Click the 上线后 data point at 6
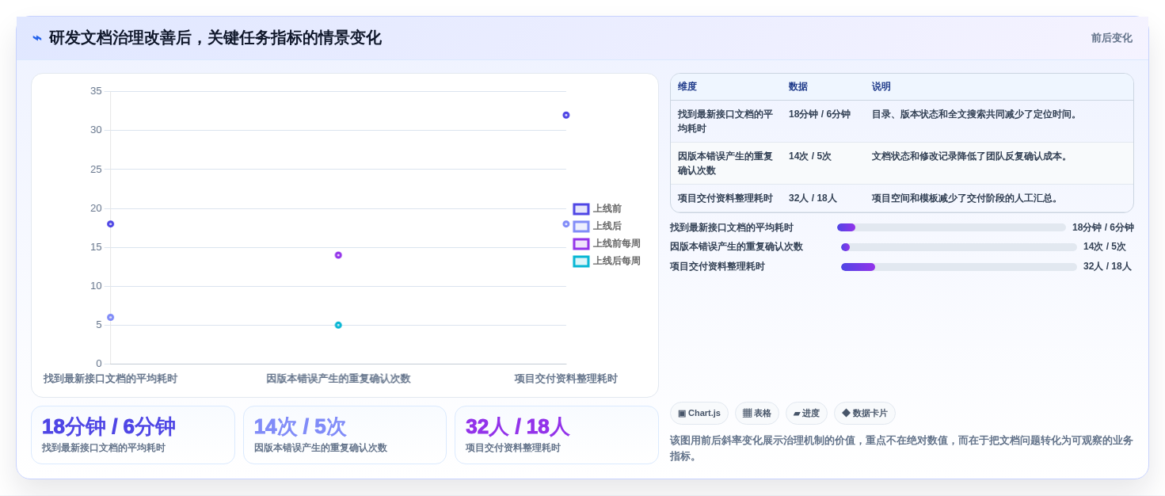Viewport: 1165px width, 496px height. [111, 318]
